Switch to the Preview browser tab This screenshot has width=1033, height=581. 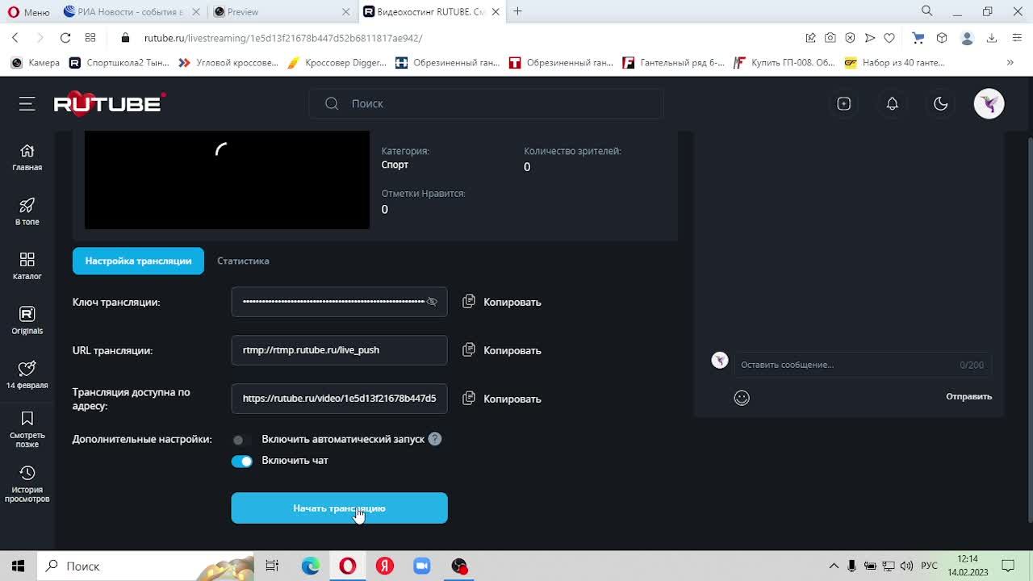pyautogui.click(x=282, y=11)
